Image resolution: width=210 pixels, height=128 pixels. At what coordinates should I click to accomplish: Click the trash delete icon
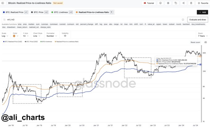(191, 3)
